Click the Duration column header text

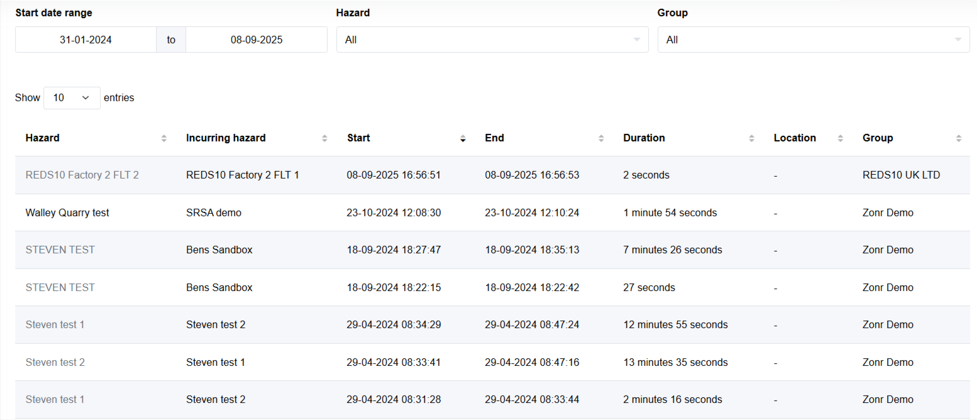point(644,138)
